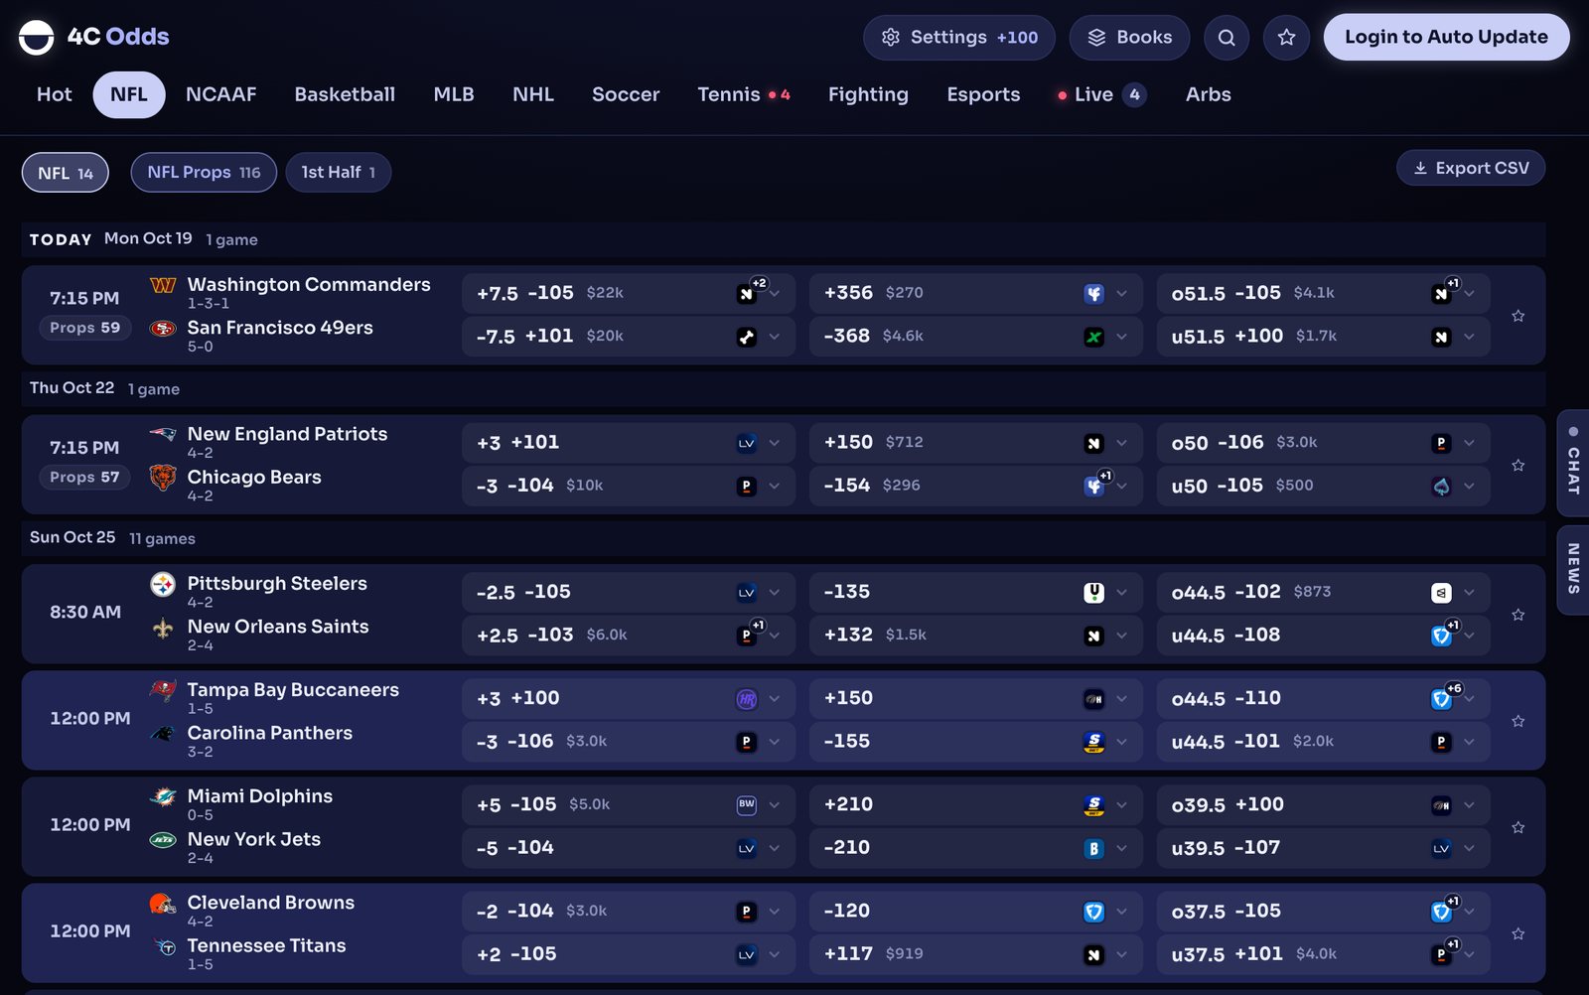This screenshot has width=1589, height=995.
Task: Click the New Orleans Saints logo
Action: (163, 628)
